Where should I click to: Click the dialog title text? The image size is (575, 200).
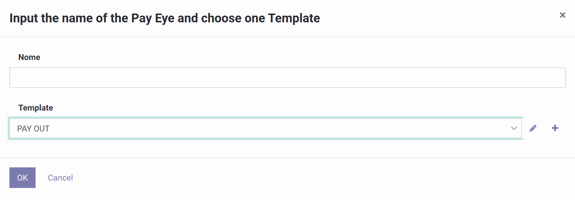165,18
